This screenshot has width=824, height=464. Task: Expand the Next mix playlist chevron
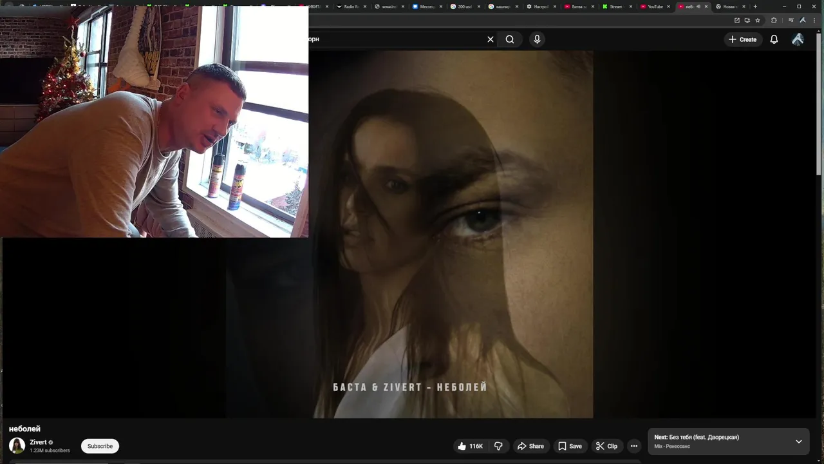click(x=799, y=441)
